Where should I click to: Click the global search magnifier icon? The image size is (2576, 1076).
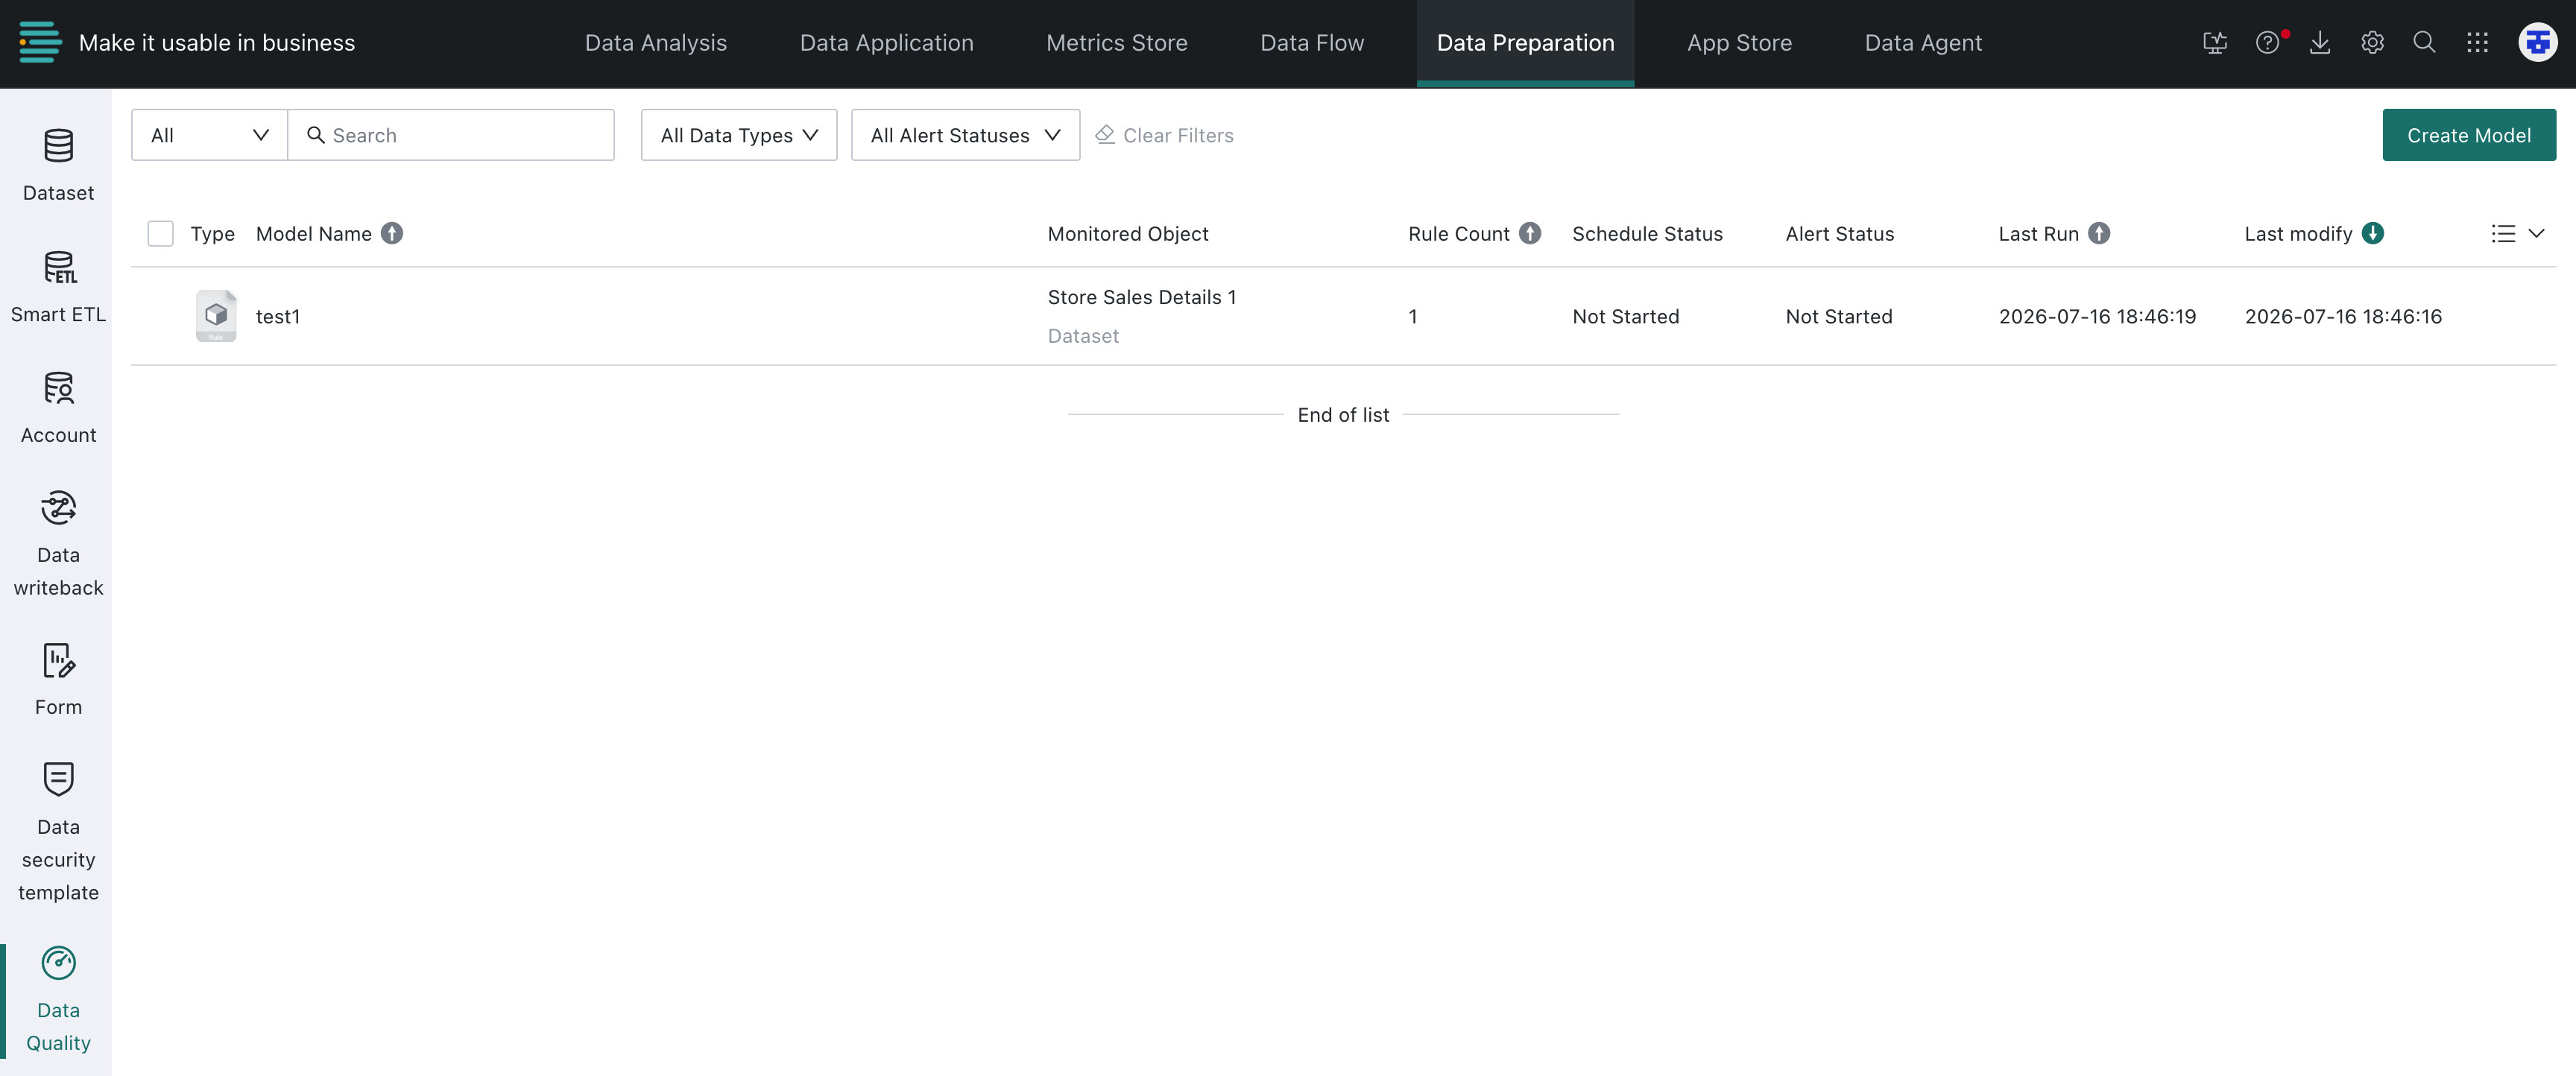tap(2424, 43)
